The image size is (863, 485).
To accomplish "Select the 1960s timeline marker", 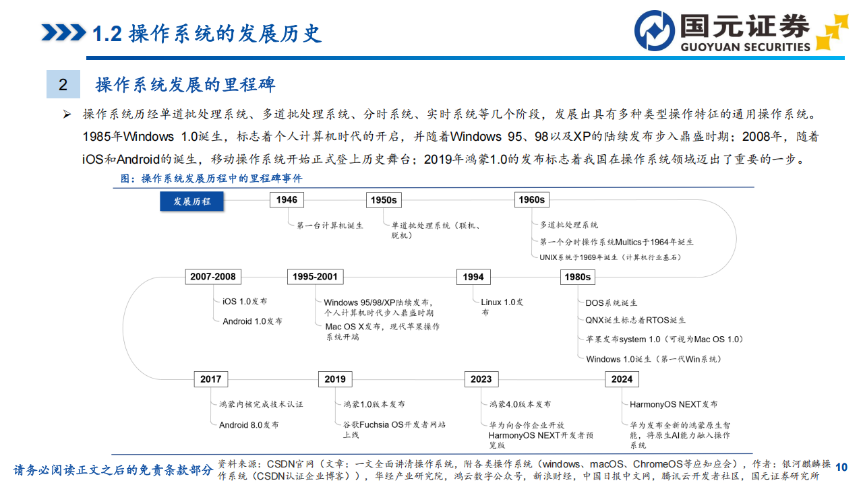I will [531, 199].
